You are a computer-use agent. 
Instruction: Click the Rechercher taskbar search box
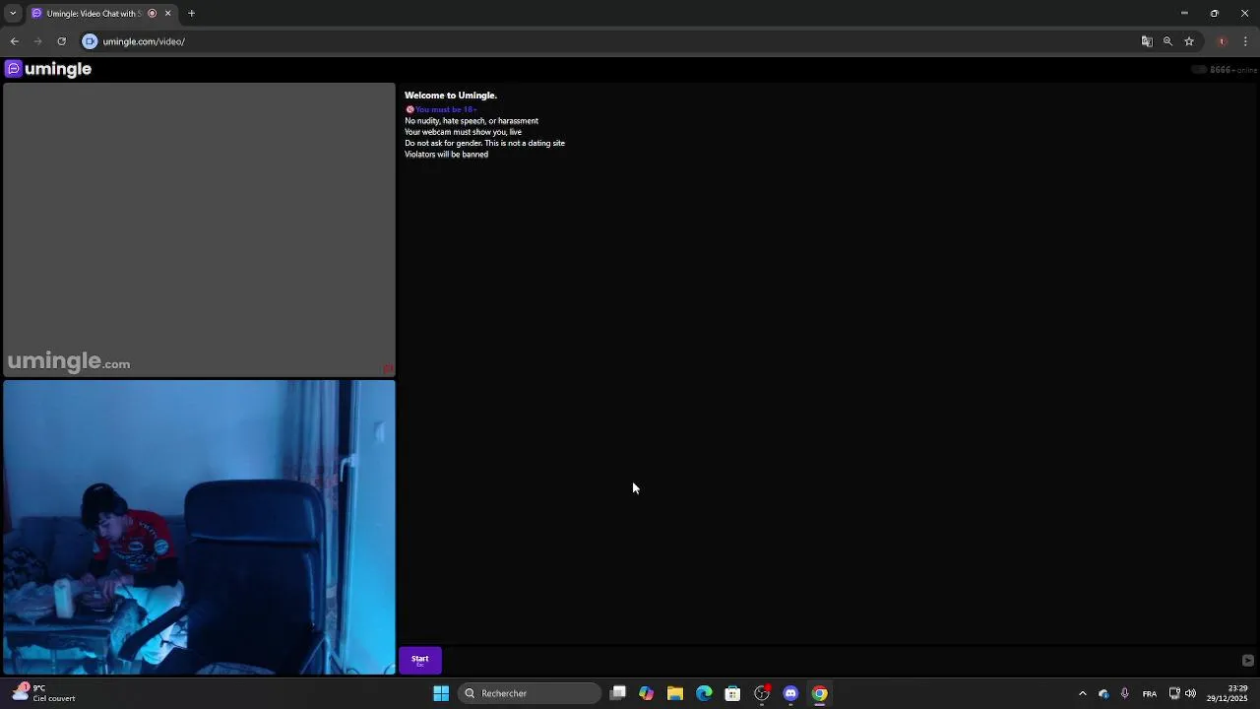point(530,693)
